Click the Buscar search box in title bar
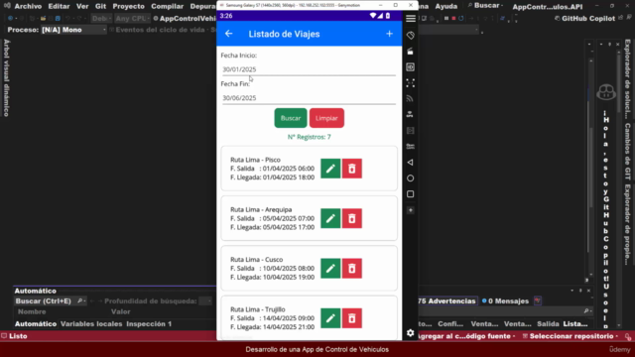 point(485,6)
